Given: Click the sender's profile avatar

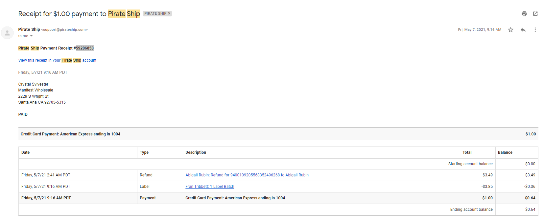Looking at the screenshot, I should [7, 33].
